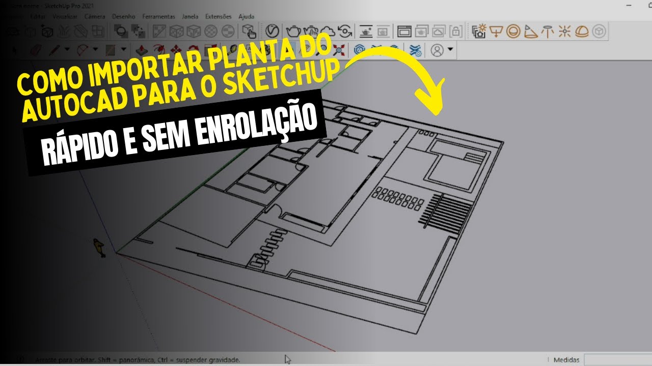652x366 pixels.
Task: Switch to Shaded face style
Action: pos(194,32)
